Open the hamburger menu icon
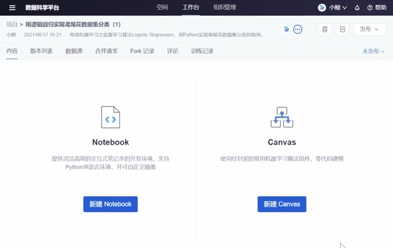The width and height of the screenshot is (393, 248). (12, 8)
